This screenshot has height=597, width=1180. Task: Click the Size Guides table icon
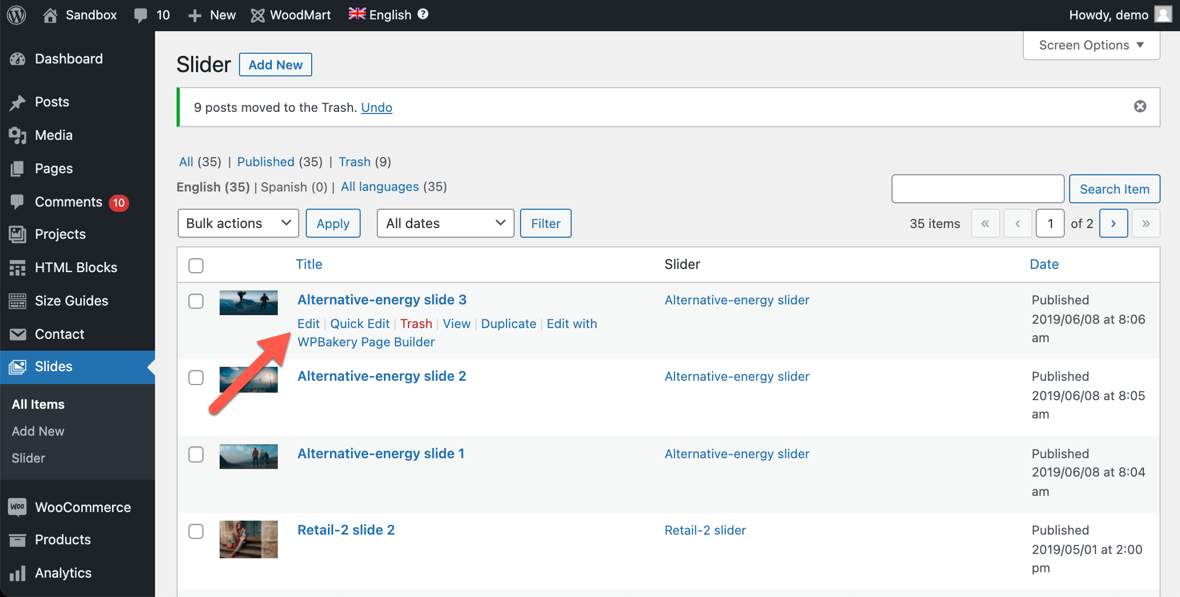click(18, 301)
